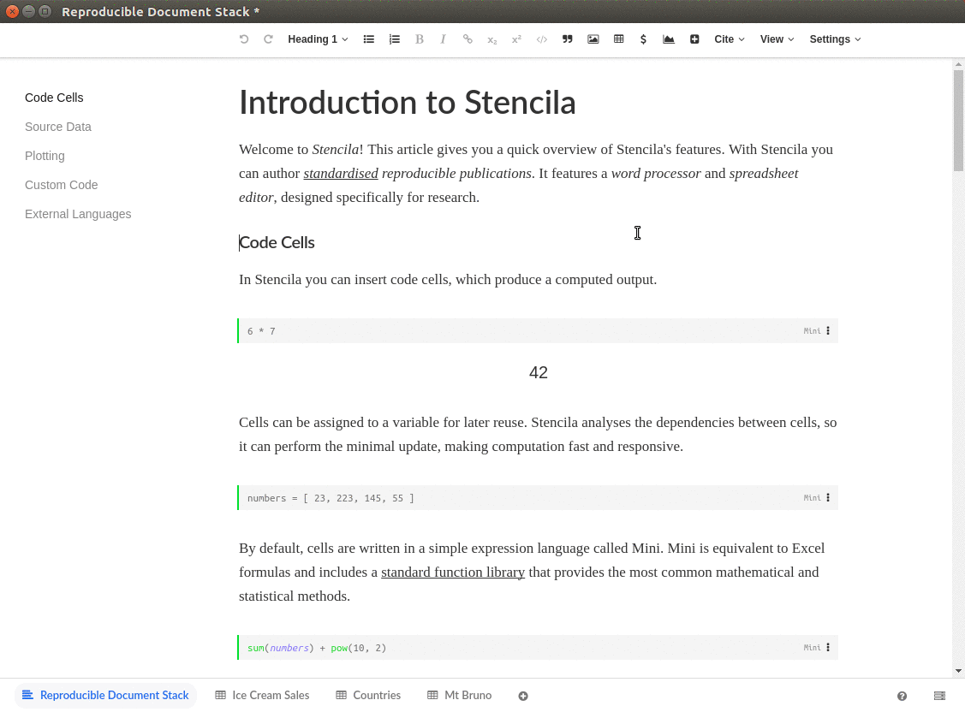The height and width of the screenshot is (712, 965).
Task: Click the Redo arrow icon
Action: pyautogui.click(x=268, y=39)
